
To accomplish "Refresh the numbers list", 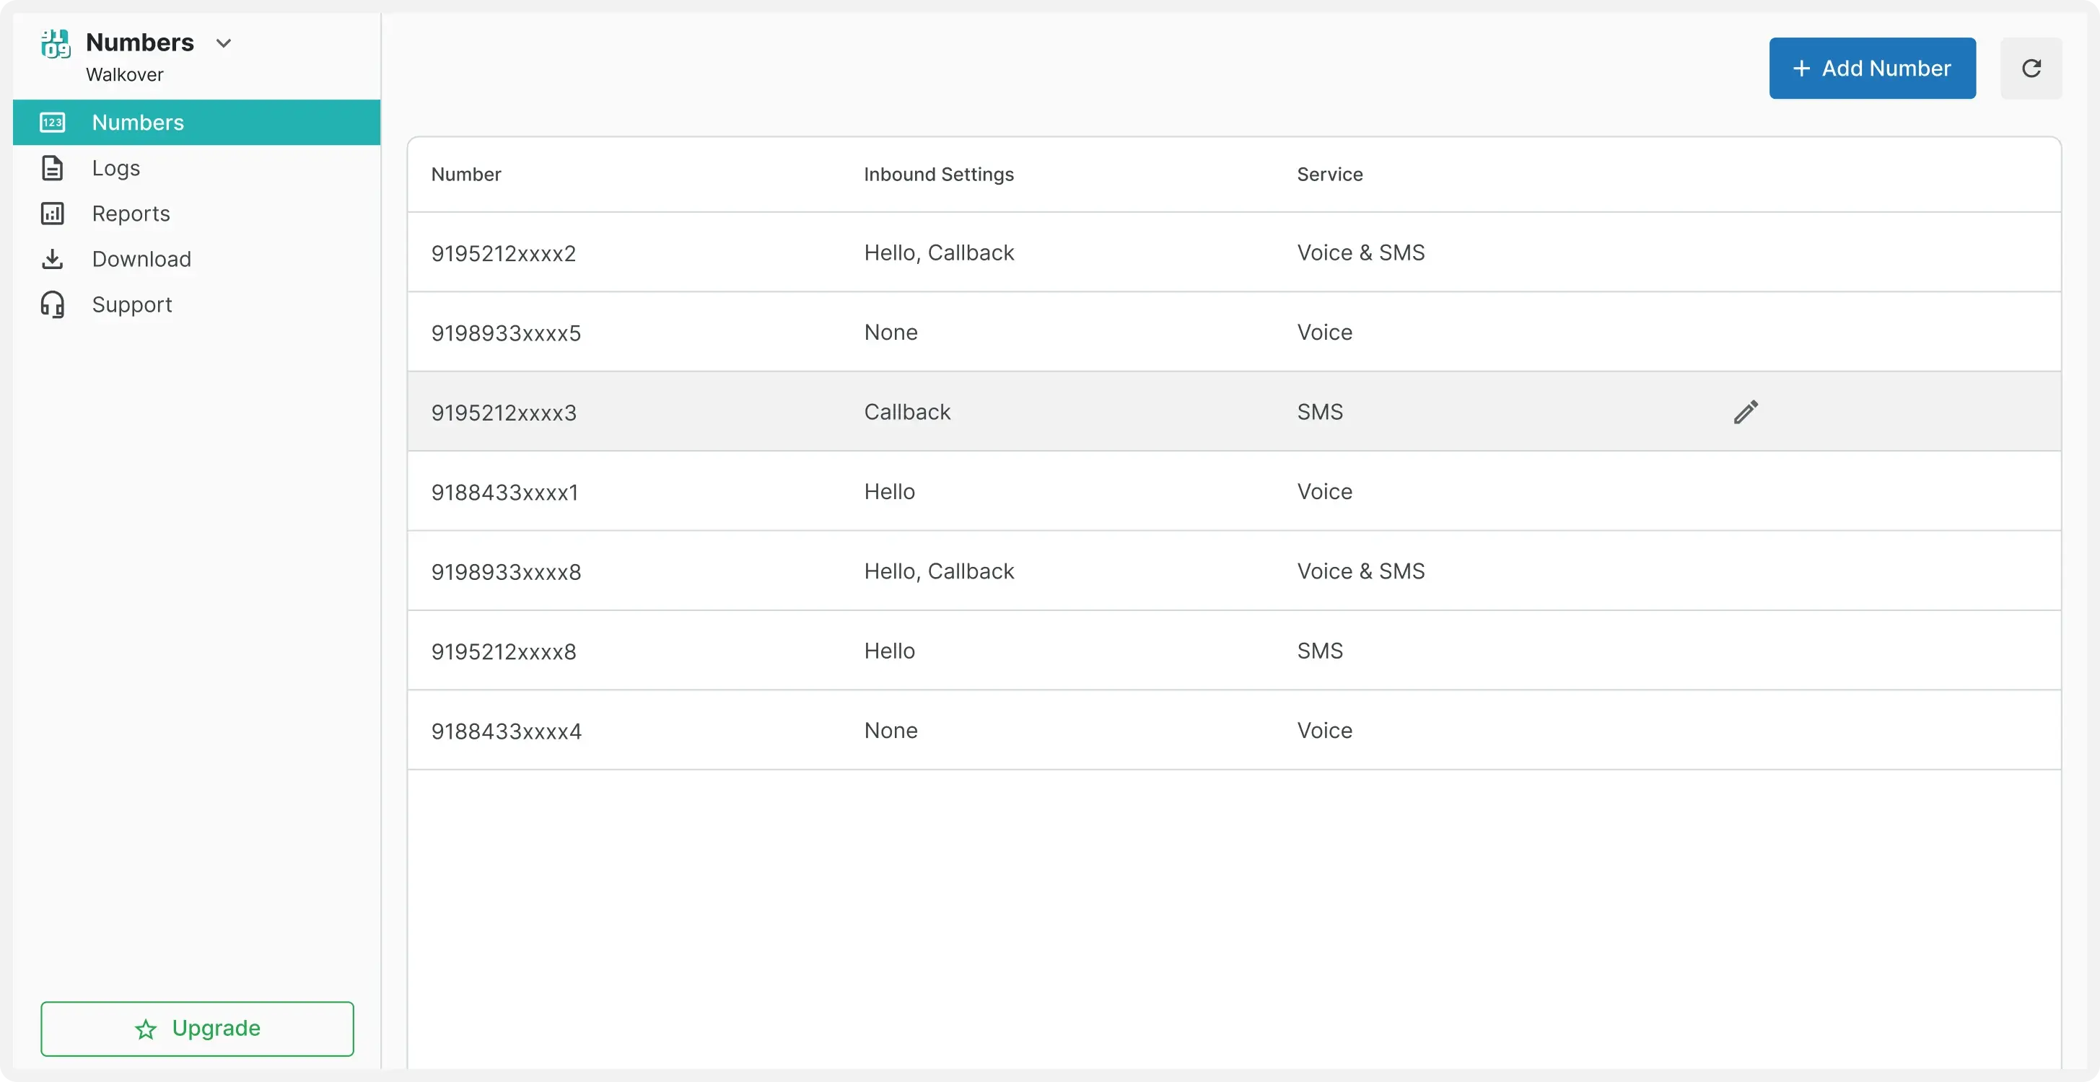I will (2031, 69).
